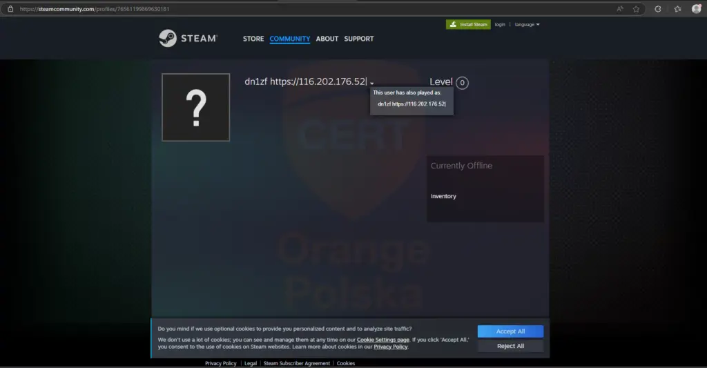The height and width of the screenshot is (368, 707).
Task: Open the Inventory link
Action: (x=443, y=196)
